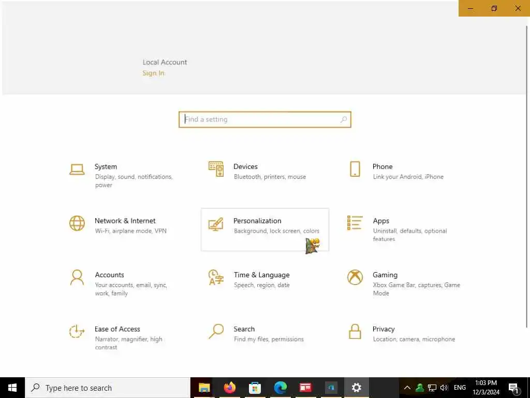The image size is (530, 398).
Task: Open Microsoft Store from the taskbar
Action: click(255, 388)
